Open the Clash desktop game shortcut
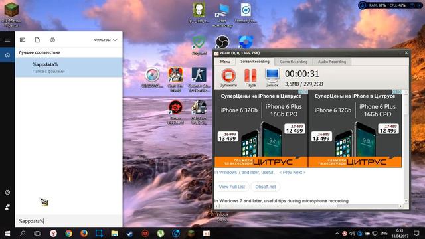The image size is (425, 239). pyautogui.click(x=175, y=80)
